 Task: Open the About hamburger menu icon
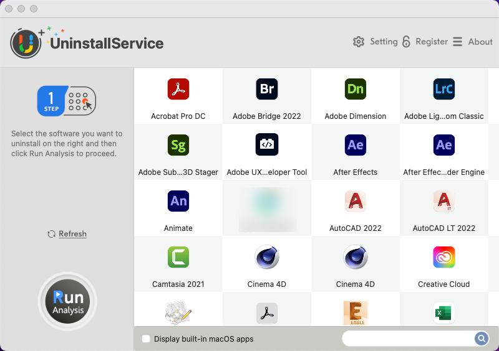point(457,42)
